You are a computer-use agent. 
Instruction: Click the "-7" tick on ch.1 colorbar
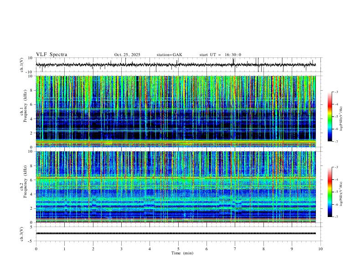click(336, 141)
